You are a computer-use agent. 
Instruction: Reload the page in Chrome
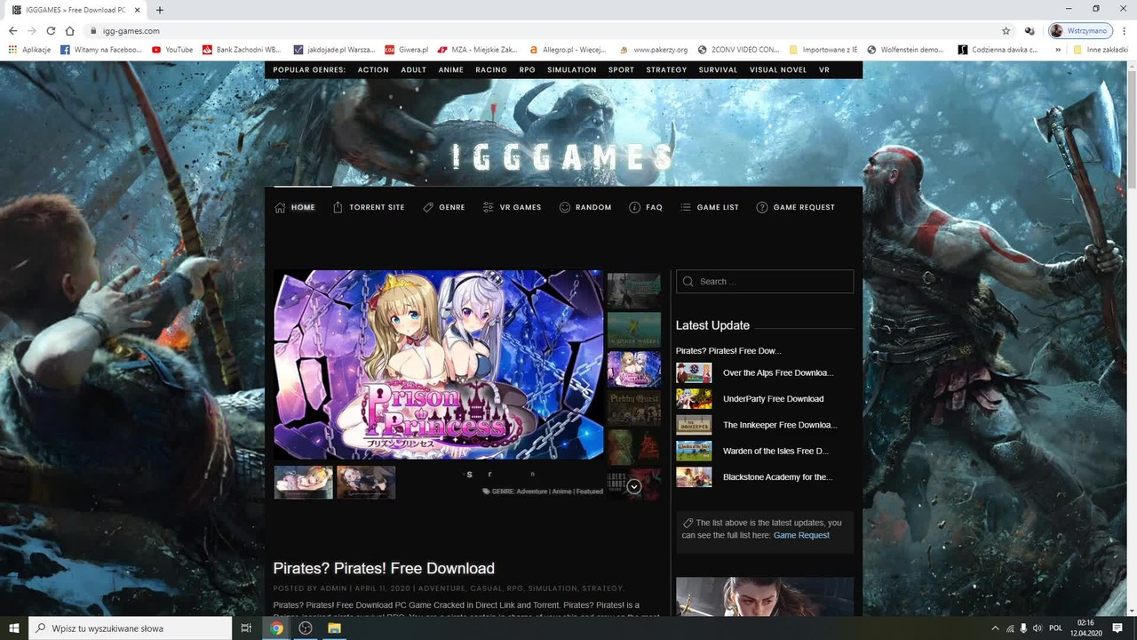pos(51,30)
